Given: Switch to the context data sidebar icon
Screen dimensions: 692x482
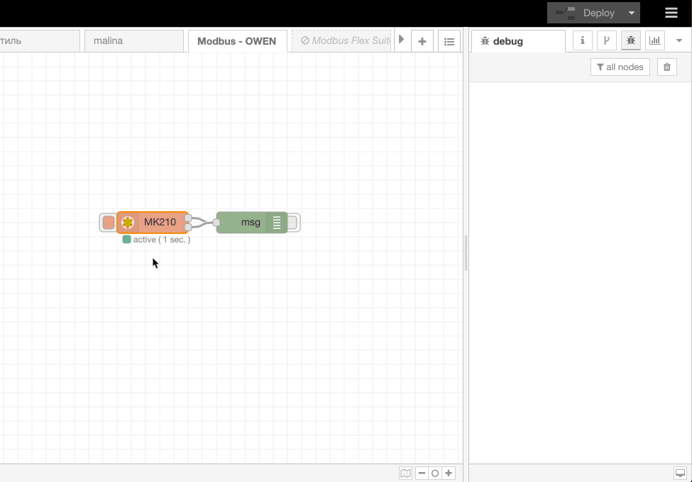Looking at the screenshot, I should (606, 40).
